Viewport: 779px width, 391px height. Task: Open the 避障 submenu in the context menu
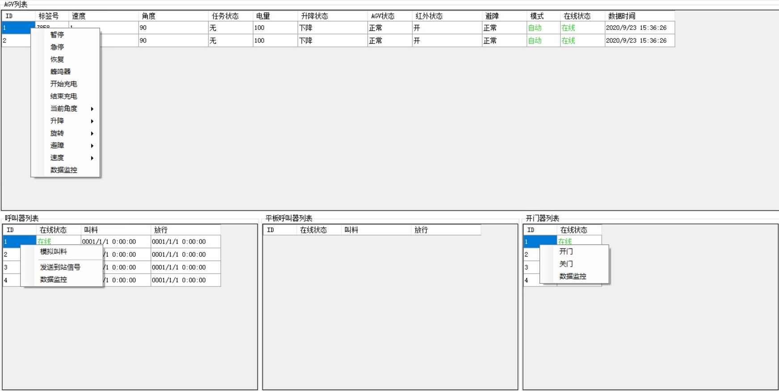click(65, 145)
